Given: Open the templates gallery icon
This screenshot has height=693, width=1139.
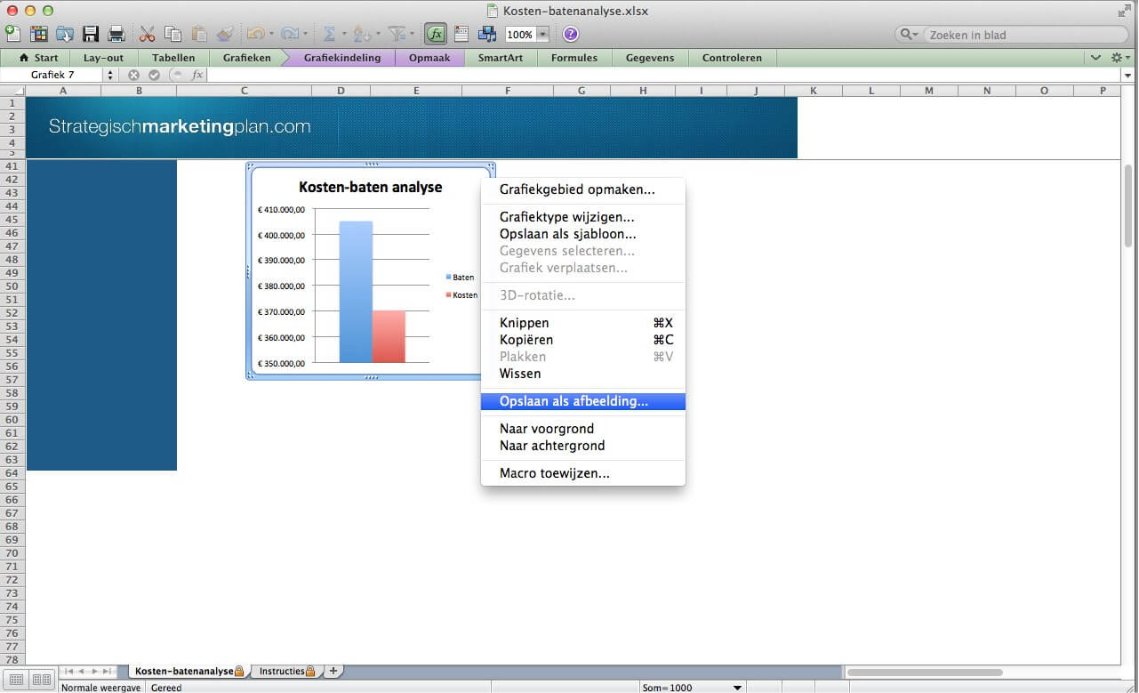Looking at the screenshot, I should tap(39, 34).
